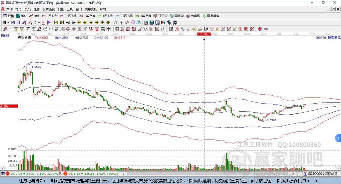
Task: Click the up-triangle at volume panel left
Action: point(3,168)
